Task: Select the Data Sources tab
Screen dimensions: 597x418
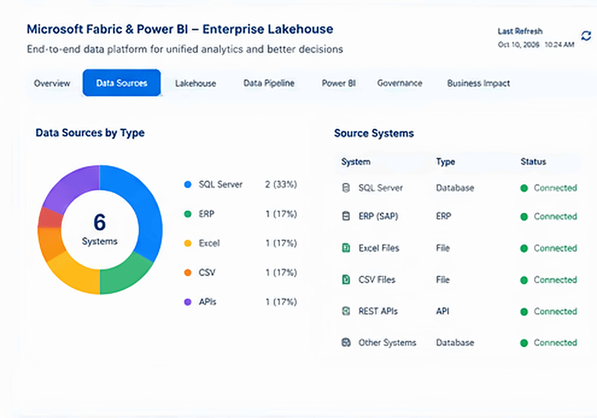Action: pyautogui.click(x=122, y=83)
